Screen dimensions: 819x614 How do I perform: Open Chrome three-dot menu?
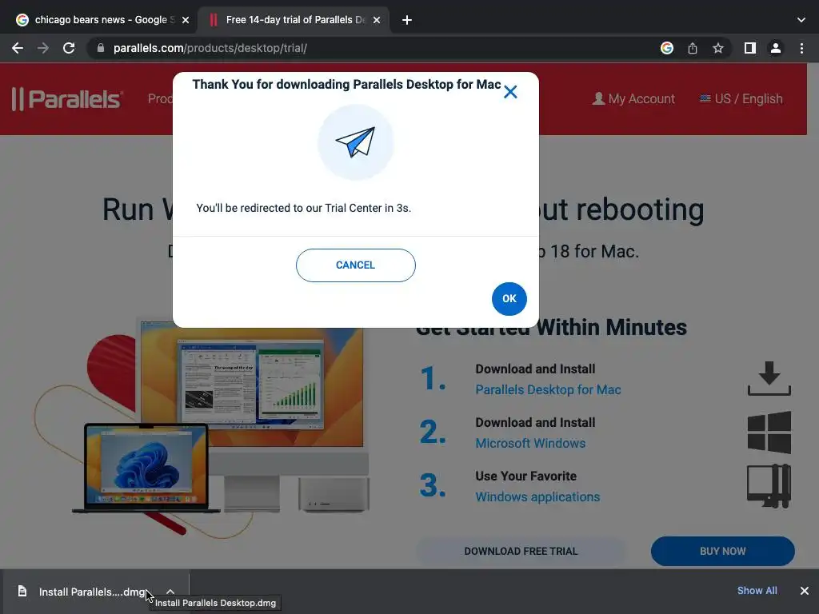[x=801, y=48]
